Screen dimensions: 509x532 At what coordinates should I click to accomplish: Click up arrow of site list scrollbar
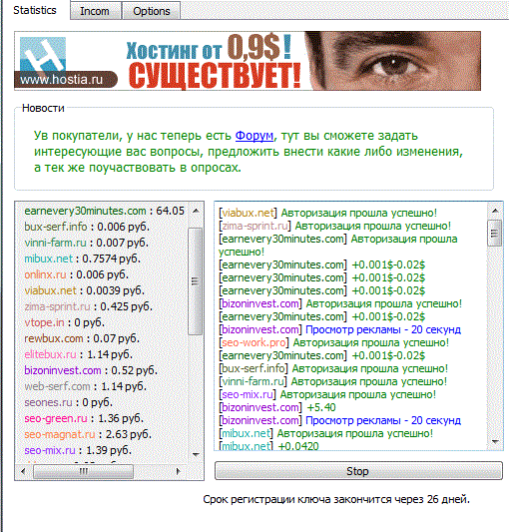196,211
